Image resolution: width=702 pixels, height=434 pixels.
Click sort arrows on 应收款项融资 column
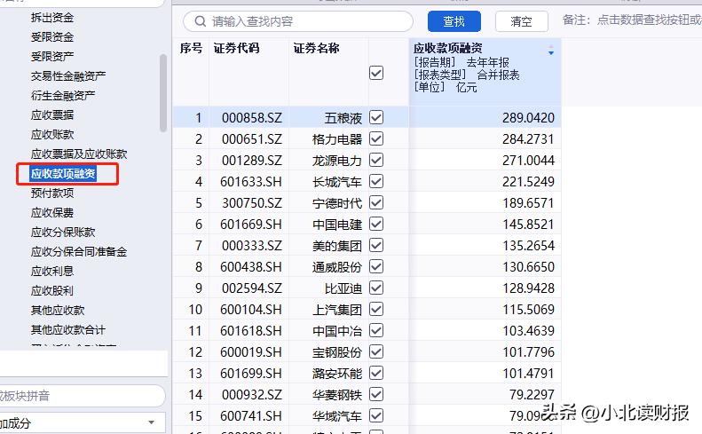pos(551,51)
